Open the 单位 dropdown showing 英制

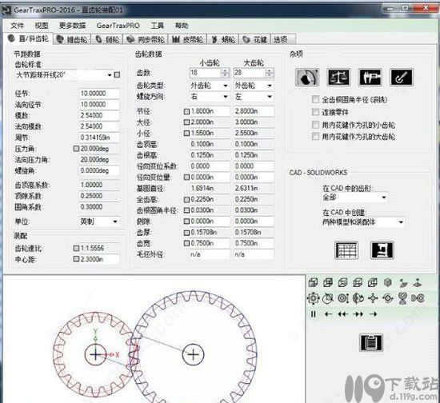click(99, 221)
